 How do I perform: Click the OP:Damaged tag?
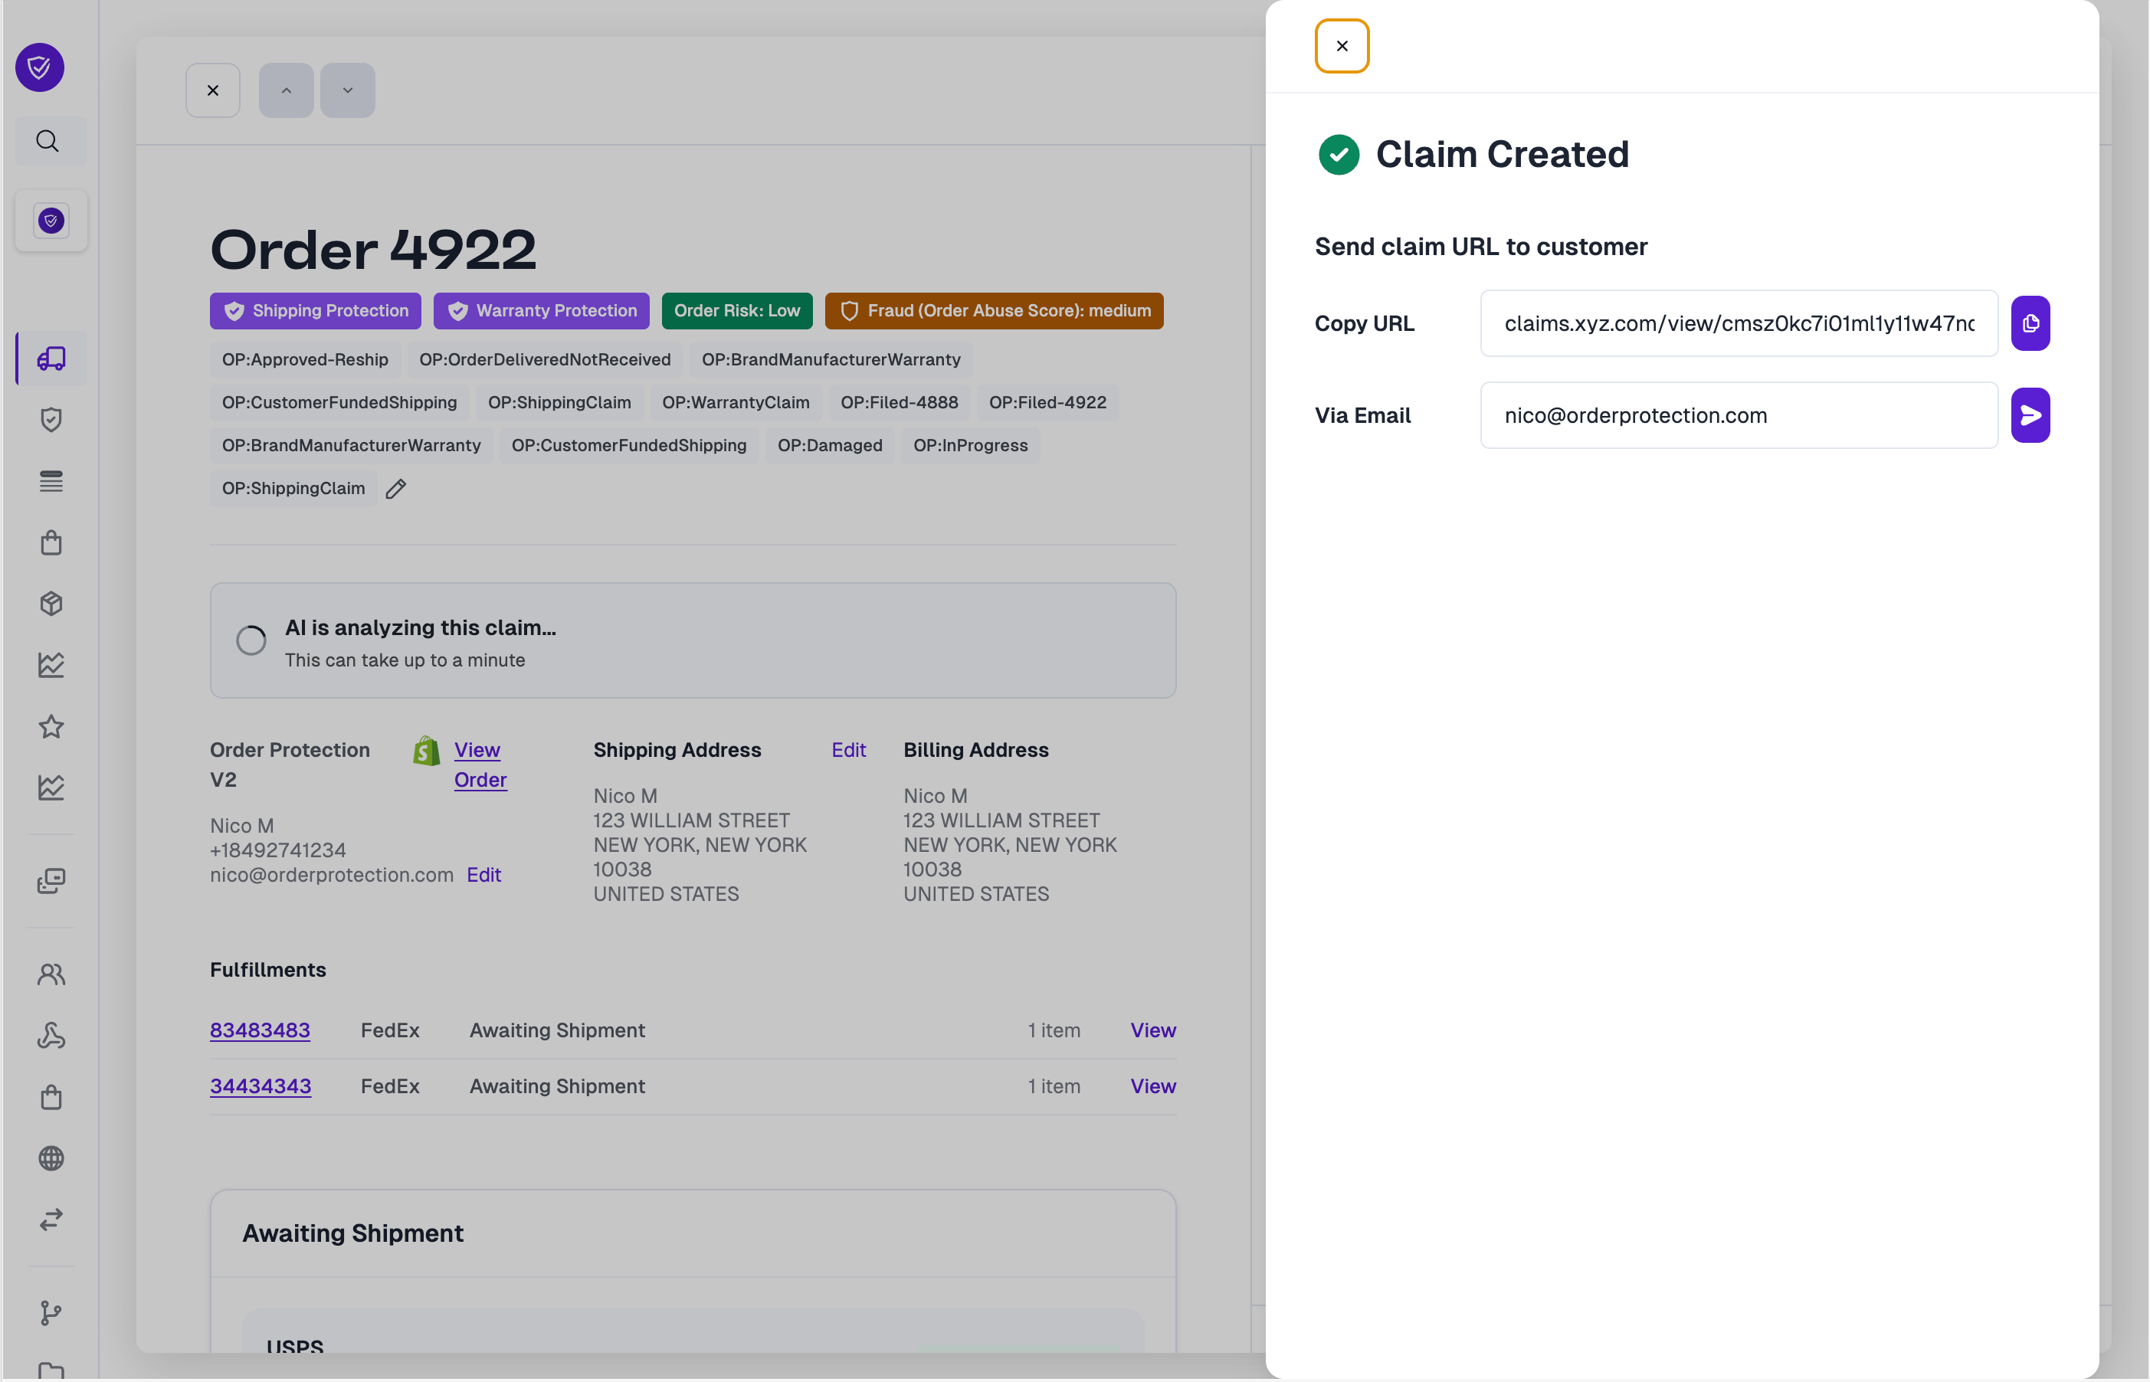[830, 446]
